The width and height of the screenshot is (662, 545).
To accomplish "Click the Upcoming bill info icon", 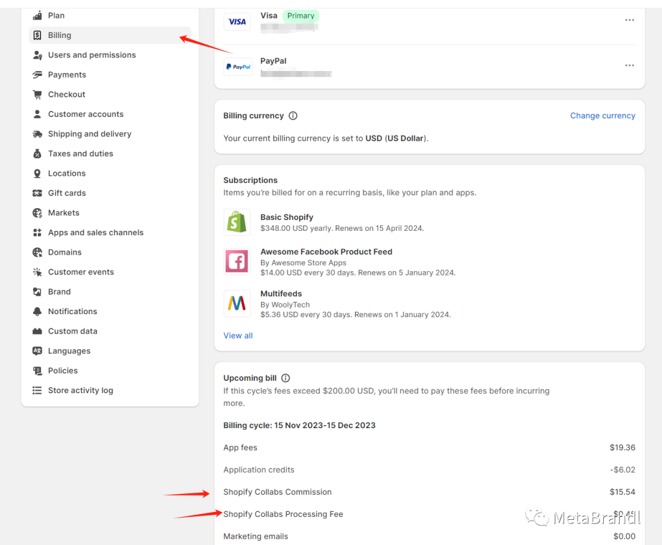I will click(x=286, y=378).
